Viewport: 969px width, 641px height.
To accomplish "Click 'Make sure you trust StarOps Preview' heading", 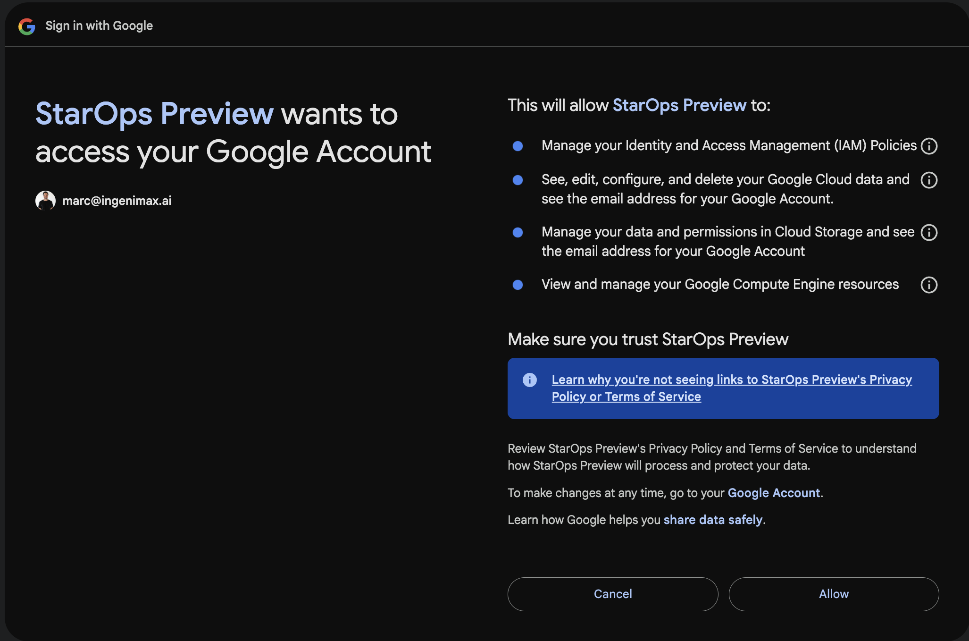I will (648, 339).
